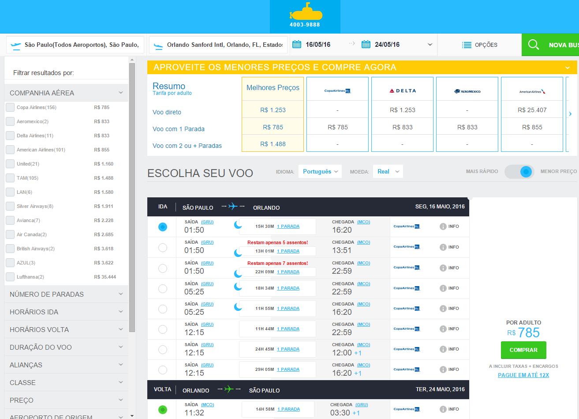Click info icon for 12:15 flight arriving 22:59
The image size is (579, 419).
443,329
